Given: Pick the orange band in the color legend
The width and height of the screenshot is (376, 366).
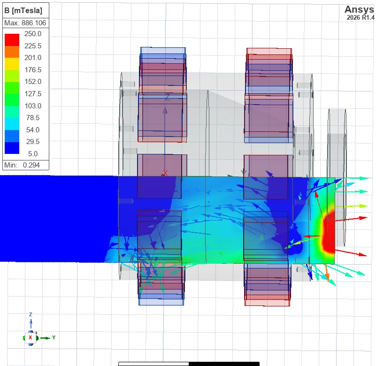Looking at the screenshot, I should [12, 52].
